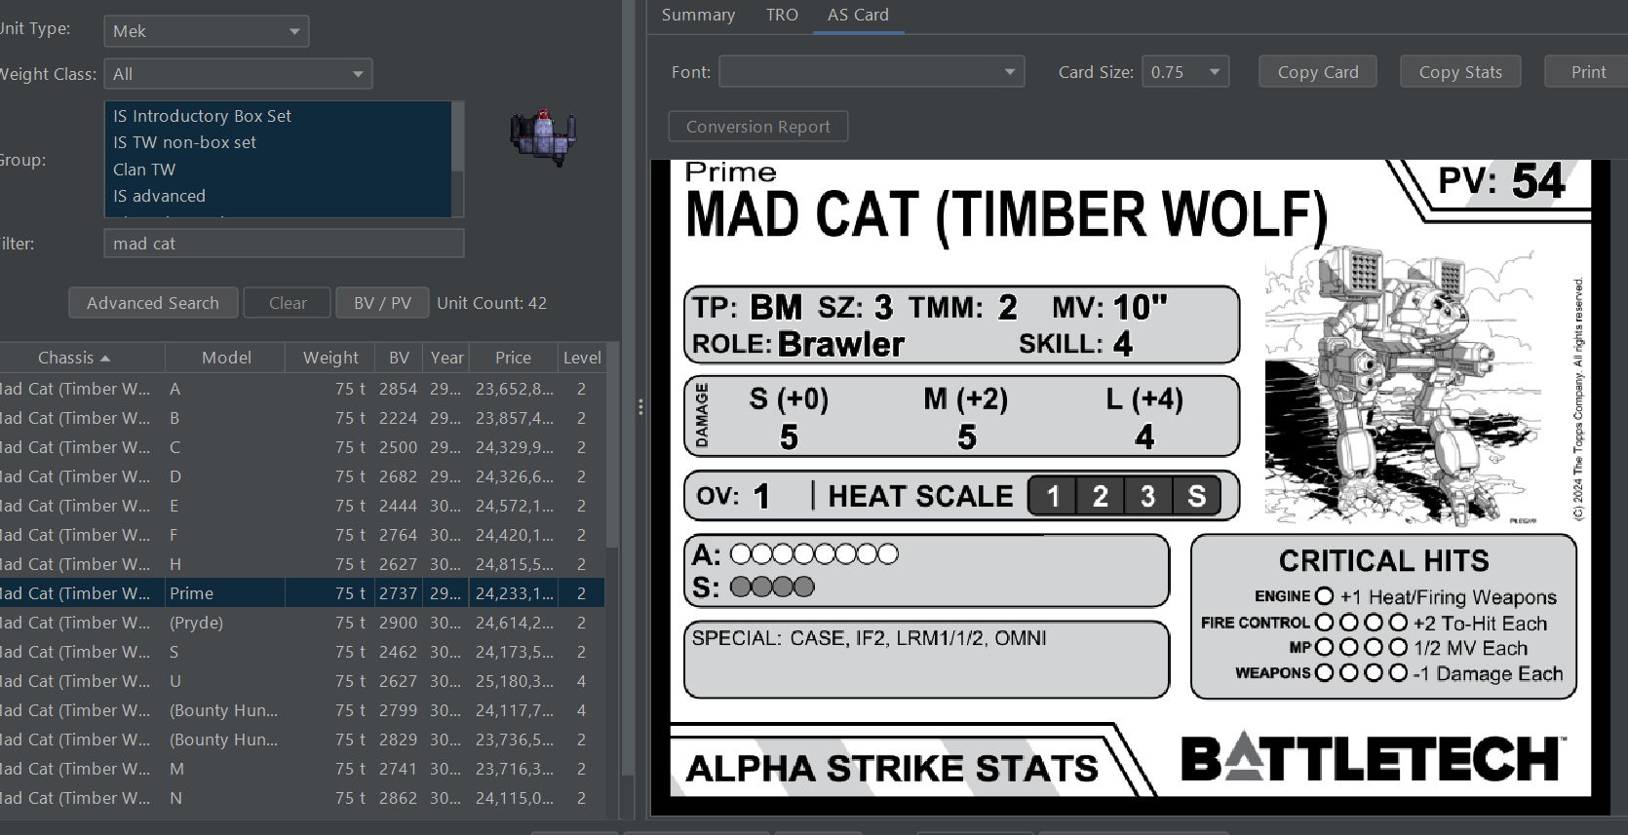Select the Mad Cat Prime row
1628x835 pixels.
[x=302, y=593]
